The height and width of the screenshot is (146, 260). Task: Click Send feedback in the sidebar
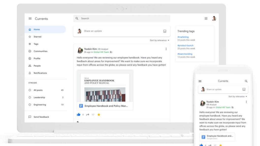tap(41, 117)
